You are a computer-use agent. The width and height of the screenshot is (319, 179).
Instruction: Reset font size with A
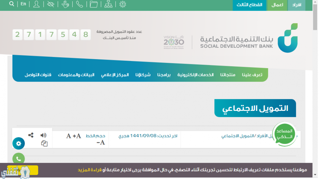pyautogui.click(x=69, y=136)
